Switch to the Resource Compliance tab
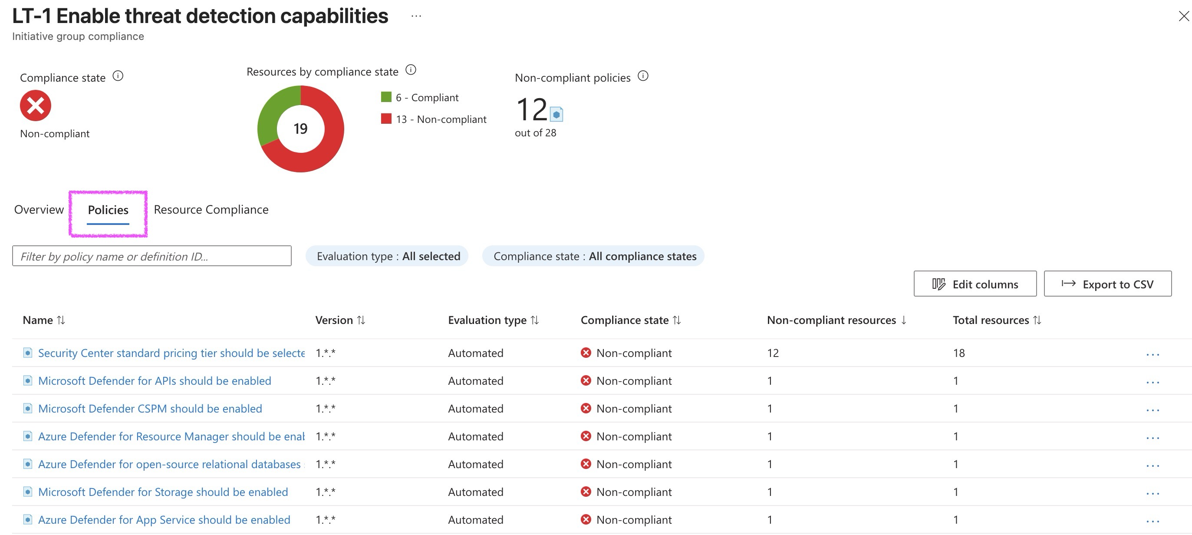This screenshot has width=1192, height=535. click(x=211, y=210)
